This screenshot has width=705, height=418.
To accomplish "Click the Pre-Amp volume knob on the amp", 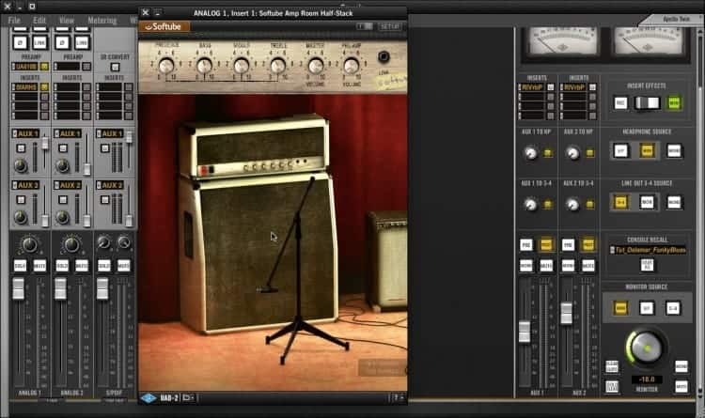I will tap(352, 66).
